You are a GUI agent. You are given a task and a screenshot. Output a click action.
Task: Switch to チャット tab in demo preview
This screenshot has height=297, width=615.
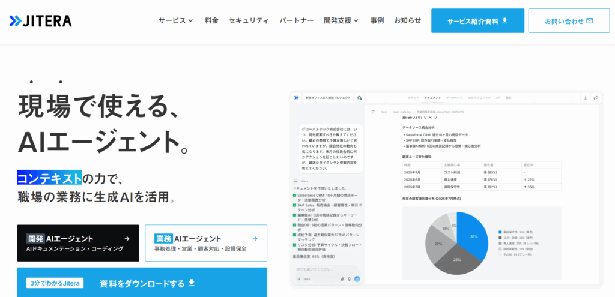pyautogui.click(x=413, y=98)
